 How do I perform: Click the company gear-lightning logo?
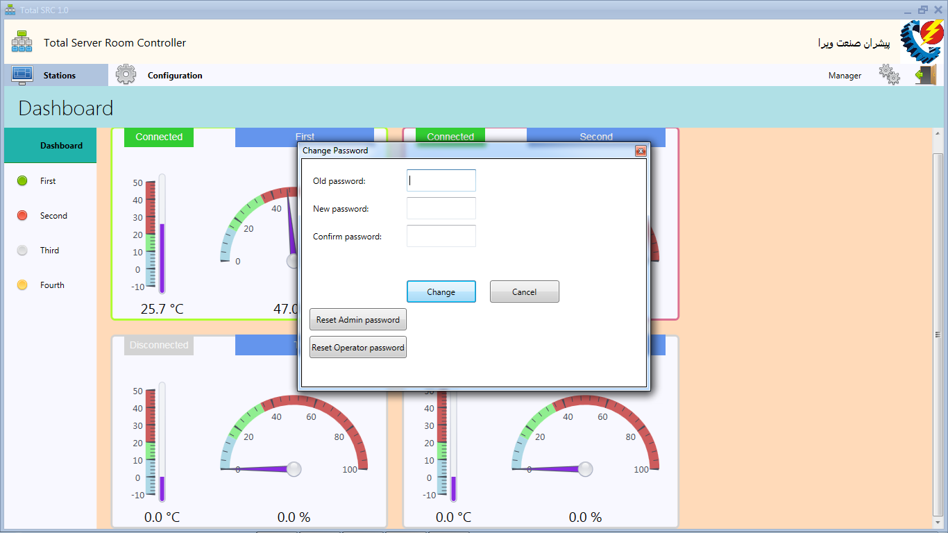coord(921,42)
